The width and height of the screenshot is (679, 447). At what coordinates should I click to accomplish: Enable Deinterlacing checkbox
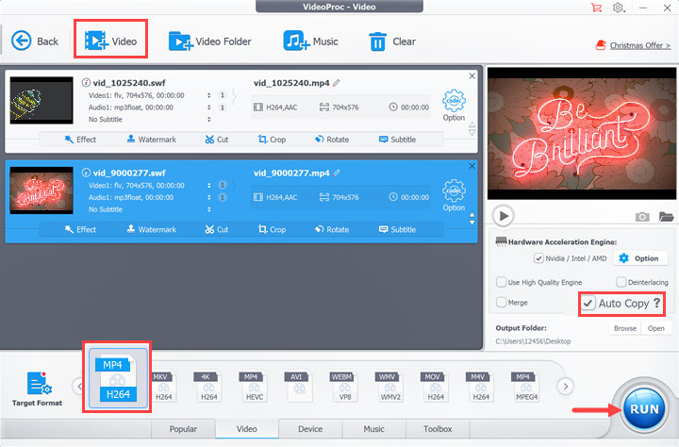(621, 282)
